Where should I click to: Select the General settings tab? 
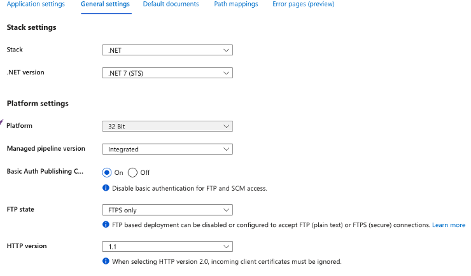105,4
